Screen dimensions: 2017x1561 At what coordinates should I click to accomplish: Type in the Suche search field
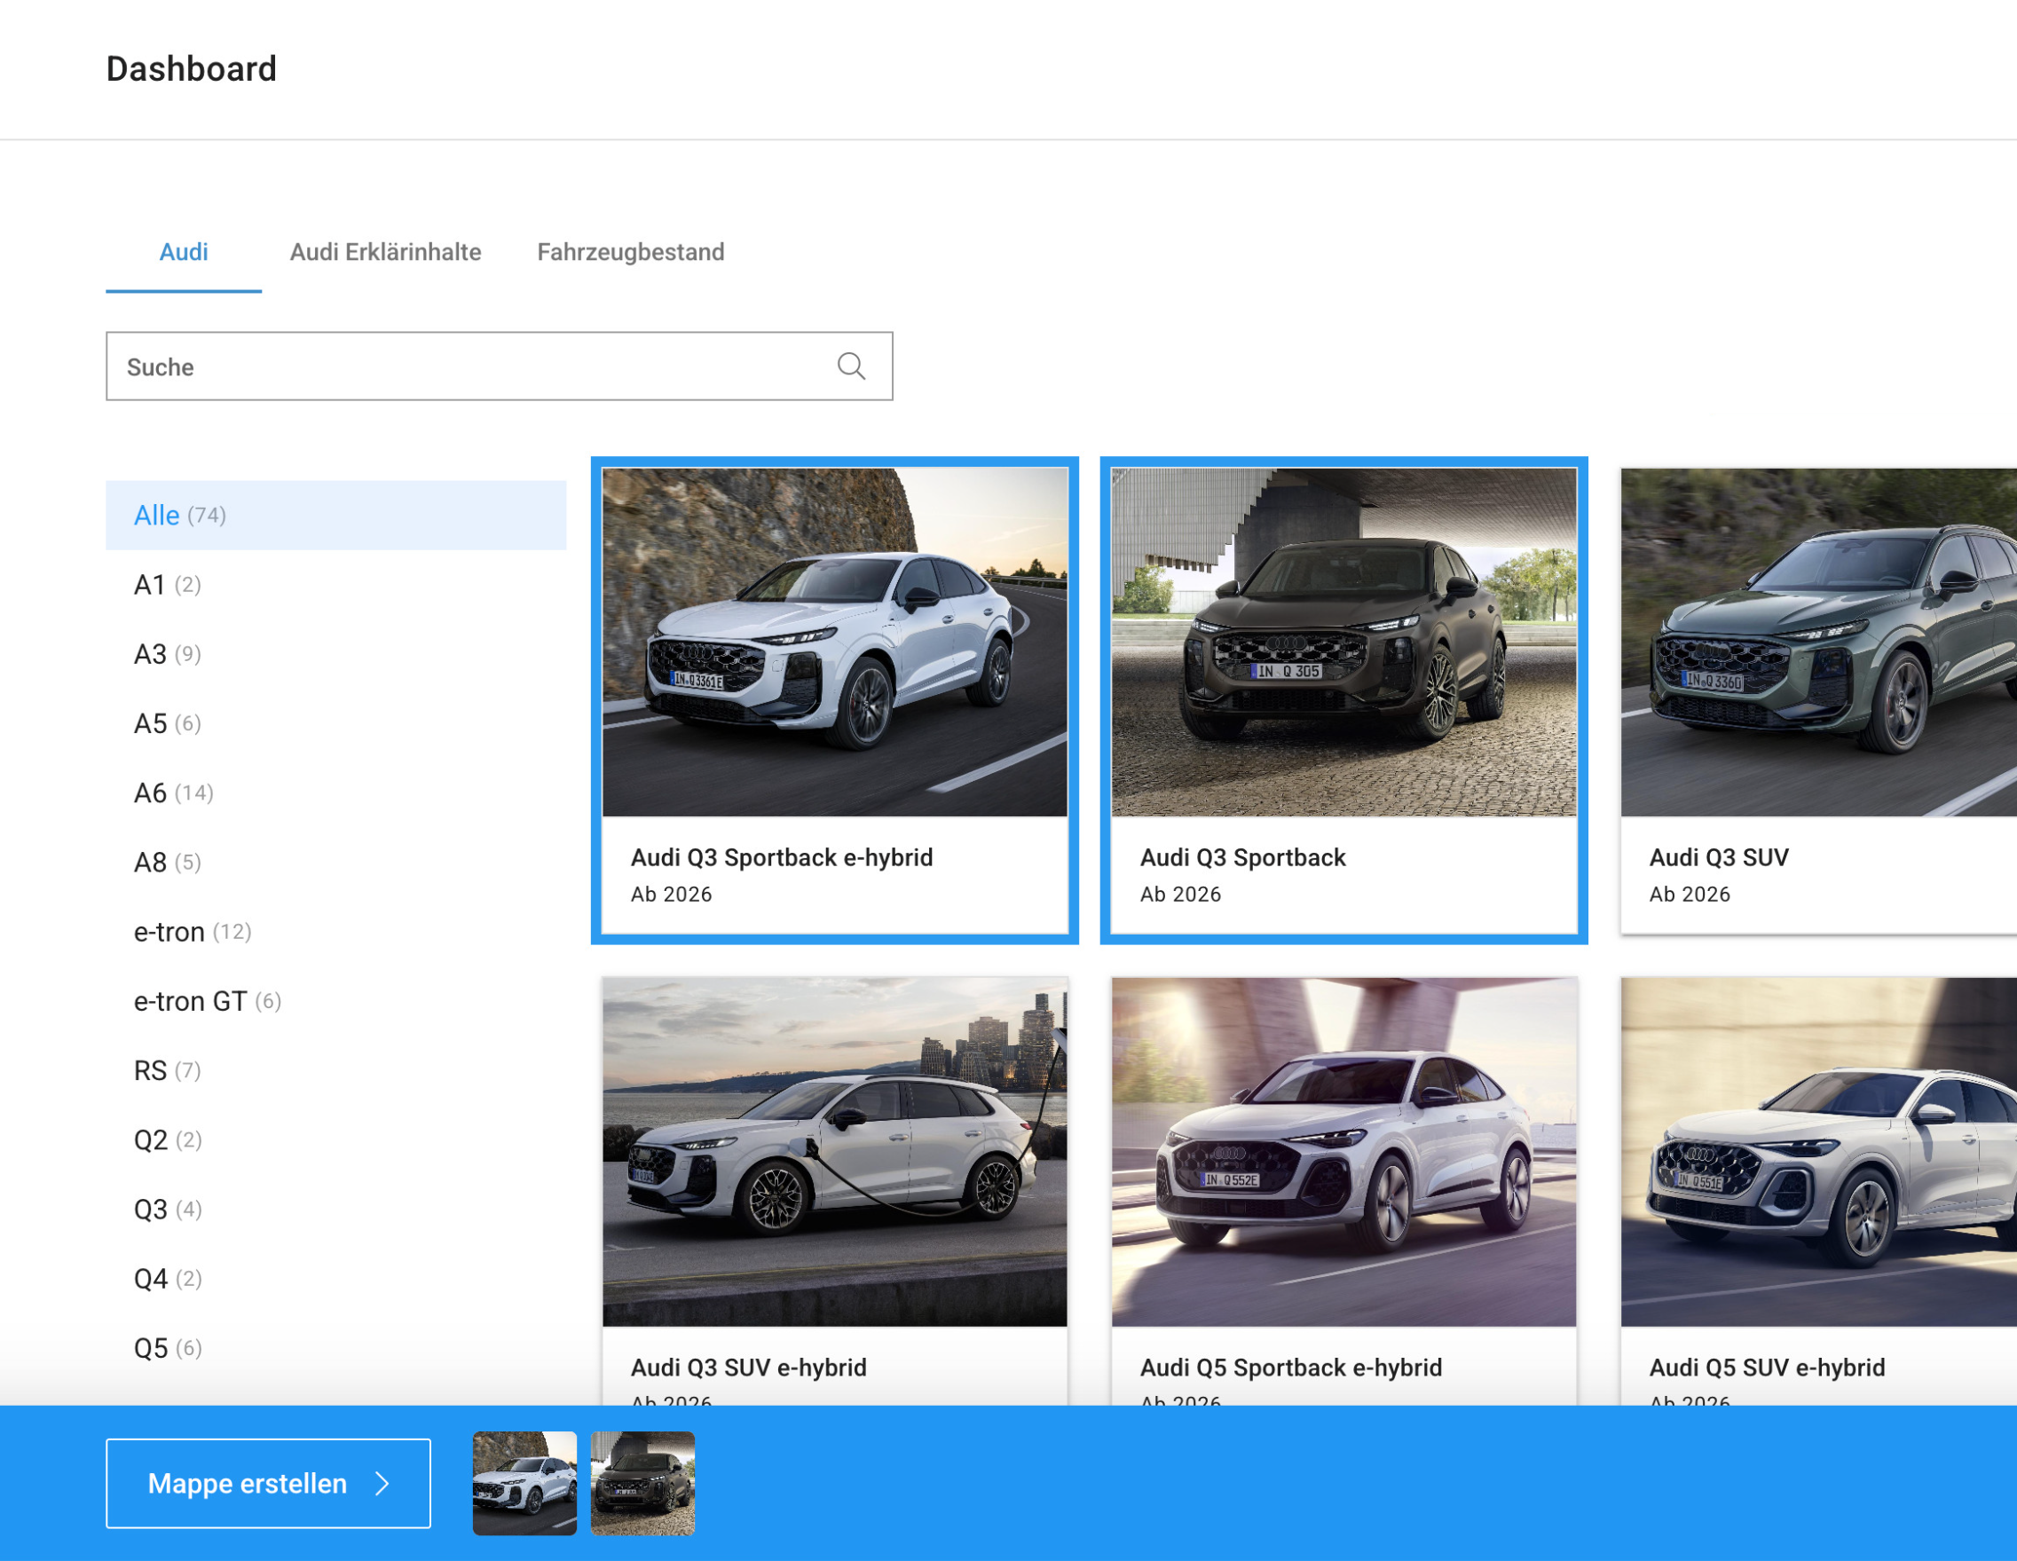tap(461, 367)
